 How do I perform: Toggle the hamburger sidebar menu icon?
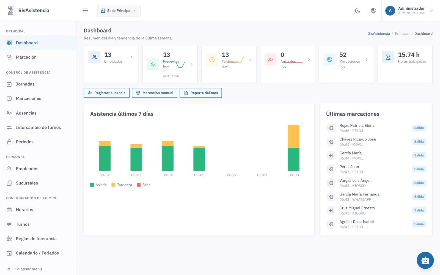coord(86,10)
